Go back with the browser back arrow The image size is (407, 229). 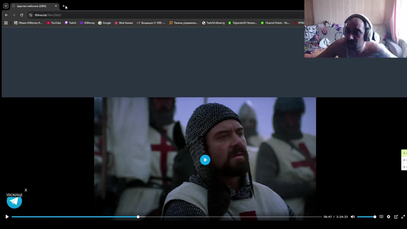[x=6, y=15]
